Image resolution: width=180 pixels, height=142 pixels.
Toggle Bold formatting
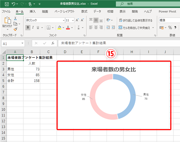(28, 28)
